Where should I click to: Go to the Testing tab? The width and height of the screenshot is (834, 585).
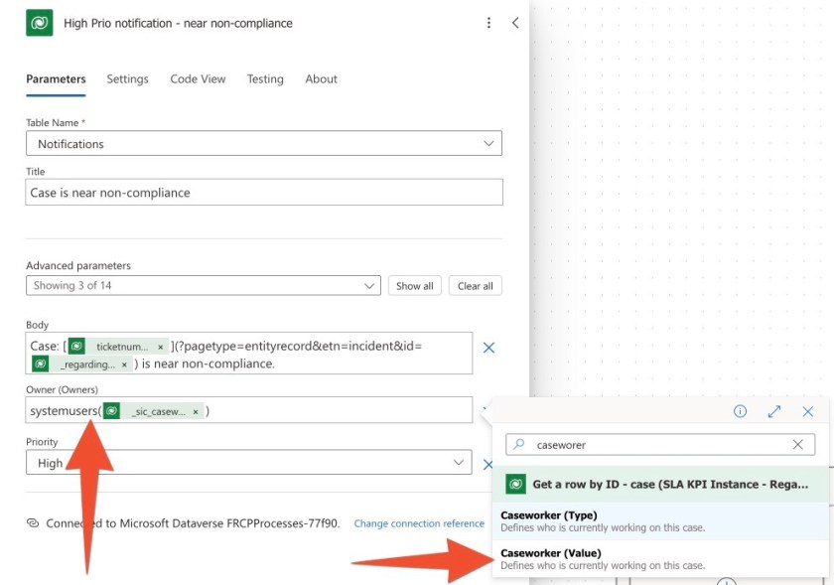point(265,78)
